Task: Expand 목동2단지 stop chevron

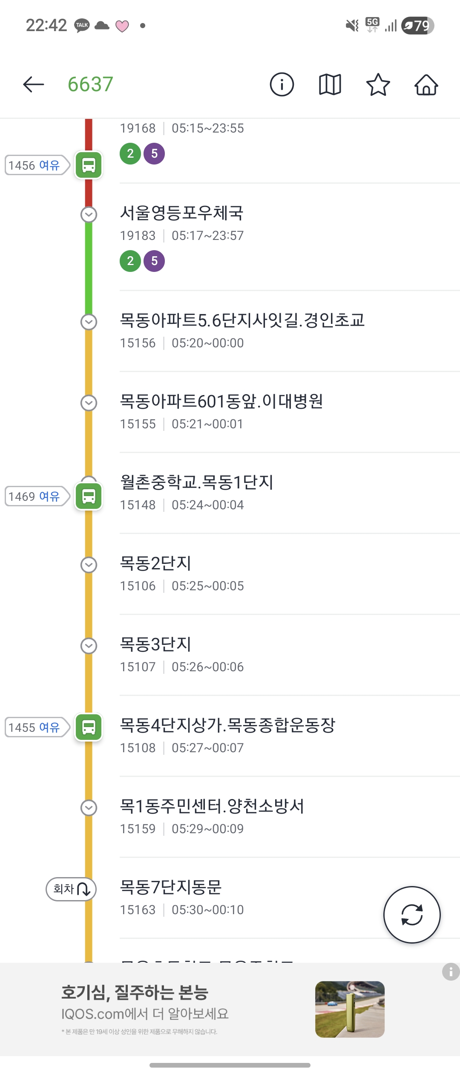Action: [x=89, y=565]
